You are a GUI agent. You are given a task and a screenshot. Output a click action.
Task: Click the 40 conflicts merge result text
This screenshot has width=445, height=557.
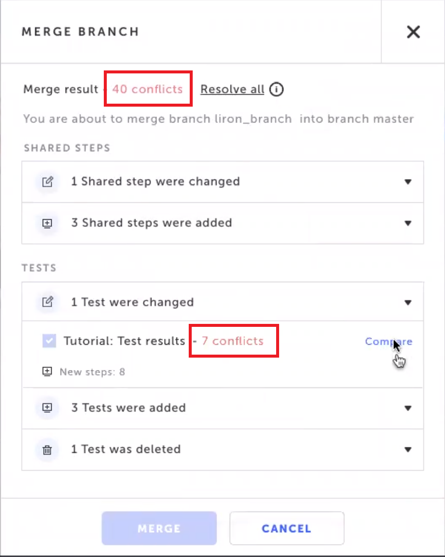pyautogui.click(x=148, y=89)
